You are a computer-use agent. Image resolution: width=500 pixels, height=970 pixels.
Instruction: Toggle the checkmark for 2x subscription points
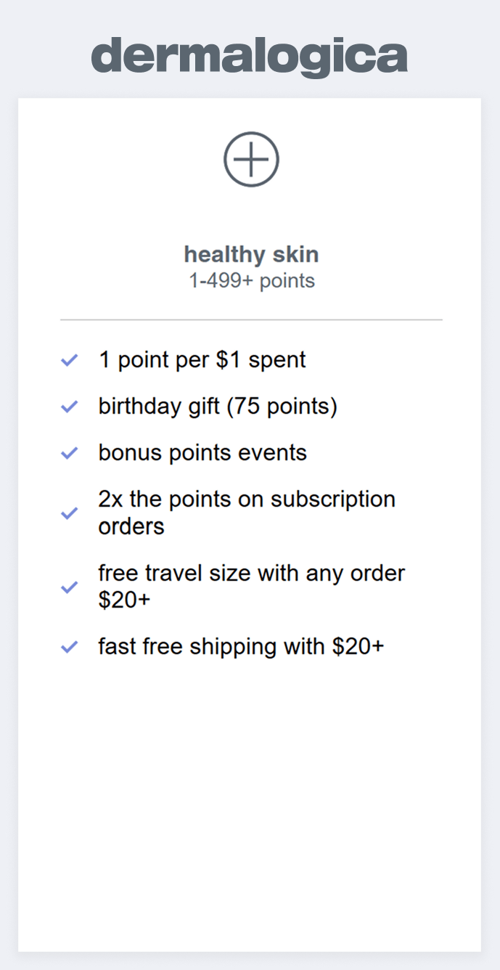70,513
